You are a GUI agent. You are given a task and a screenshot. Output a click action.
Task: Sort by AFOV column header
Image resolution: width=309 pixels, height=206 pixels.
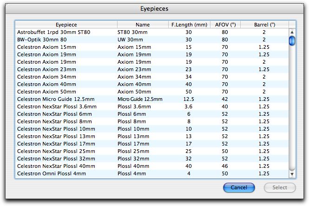225,25
